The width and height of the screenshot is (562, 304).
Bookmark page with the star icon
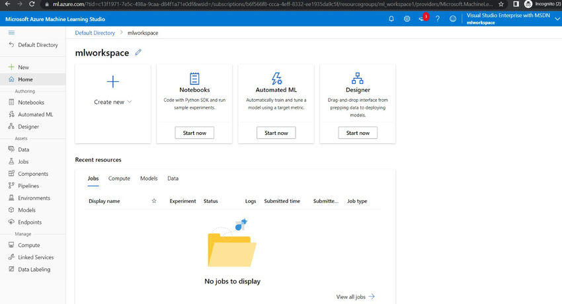(x=501, y=5)
